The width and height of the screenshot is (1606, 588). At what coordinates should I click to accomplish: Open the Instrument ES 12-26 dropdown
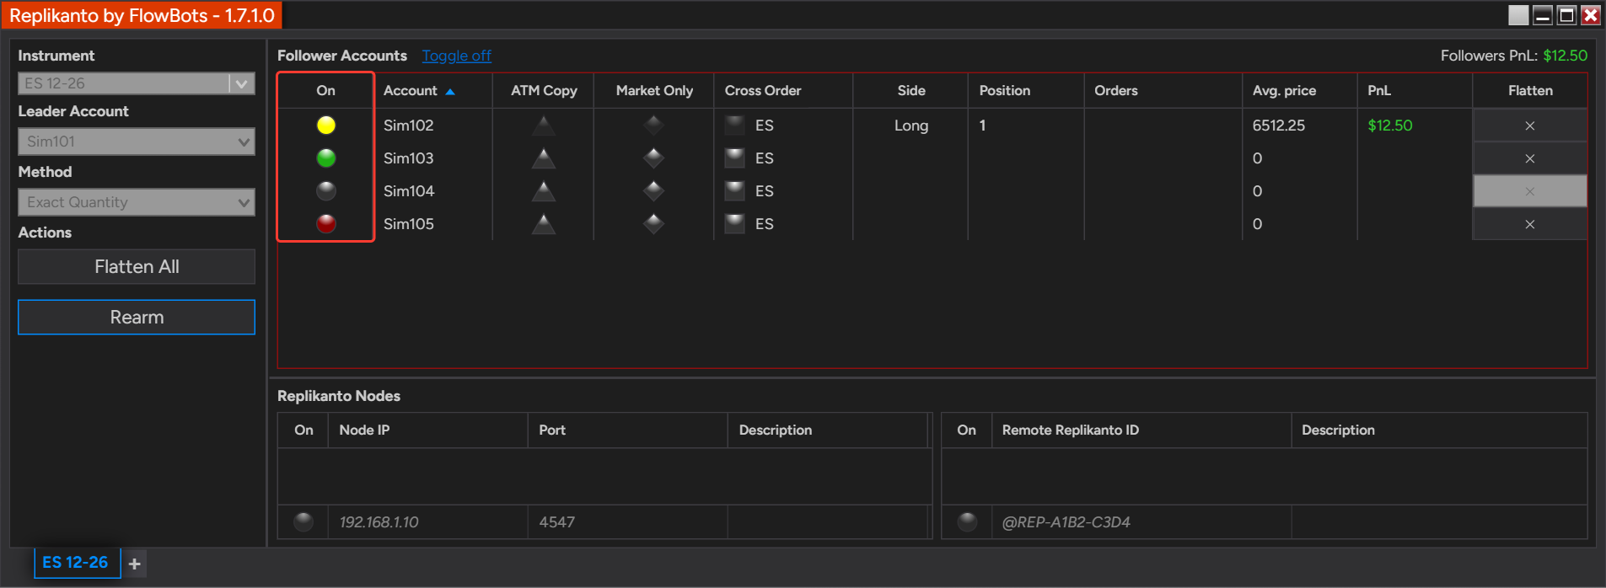(x=137, y=83)
